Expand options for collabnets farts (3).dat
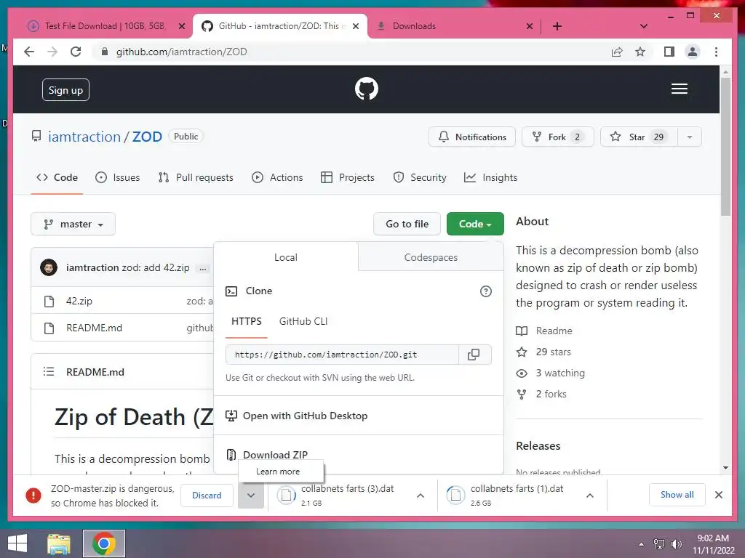Viewport: 745px width, 558px height. pyautogui.click(x=420, y=496)
